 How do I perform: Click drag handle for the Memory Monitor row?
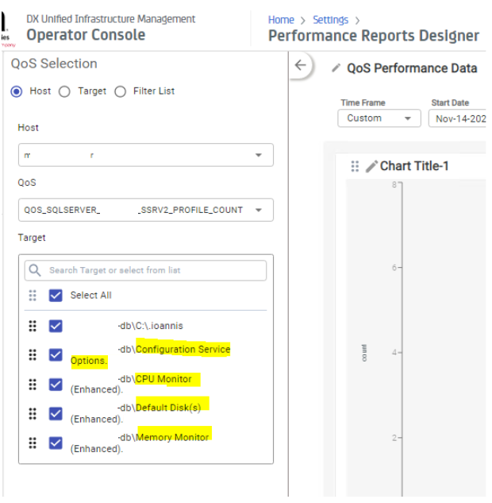pyautogui.click(x=33, y=443)
